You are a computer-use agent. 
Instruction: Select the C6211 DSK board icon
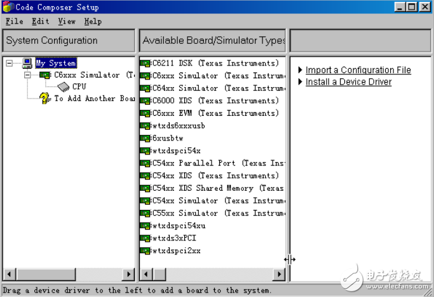(x=145, y=64)
